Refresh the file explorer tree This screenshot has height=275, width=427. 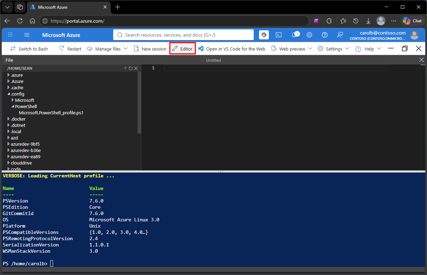click(x=131, y=68)
